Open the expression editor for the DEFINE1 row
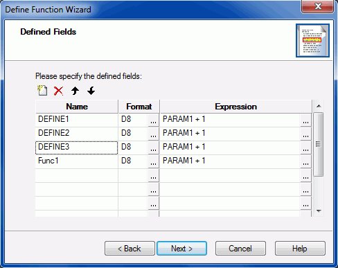The width and height of the screenshot is (338, 268). point(305,120)
